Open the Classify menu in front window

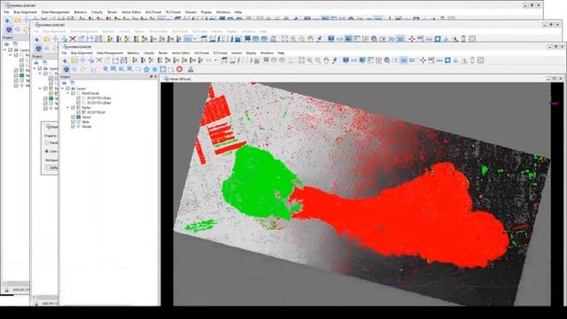click(149, 53)
